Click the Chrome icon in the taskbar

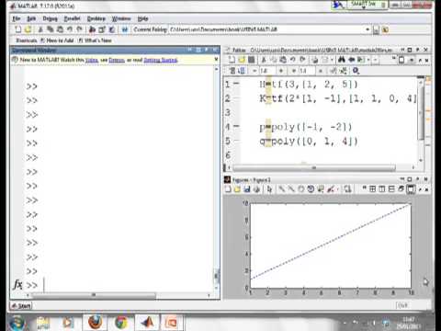click(x=121, y=323)
